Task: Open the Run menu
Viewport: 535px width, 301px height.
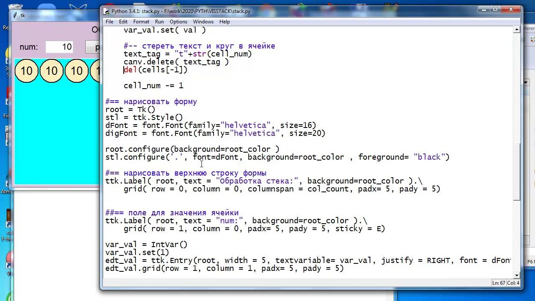Action: (159, 22)
